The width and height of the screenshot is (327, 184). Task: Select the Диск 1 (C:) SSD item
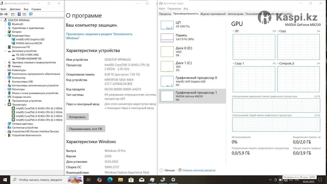192,66
